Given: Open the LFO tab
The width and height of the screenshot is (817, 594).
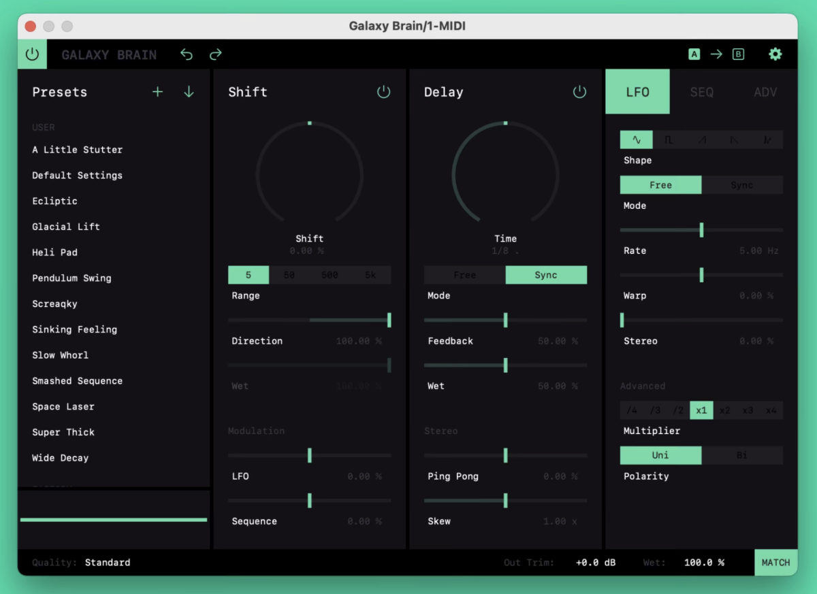Looking at the screenshot, I should (637, 92).
